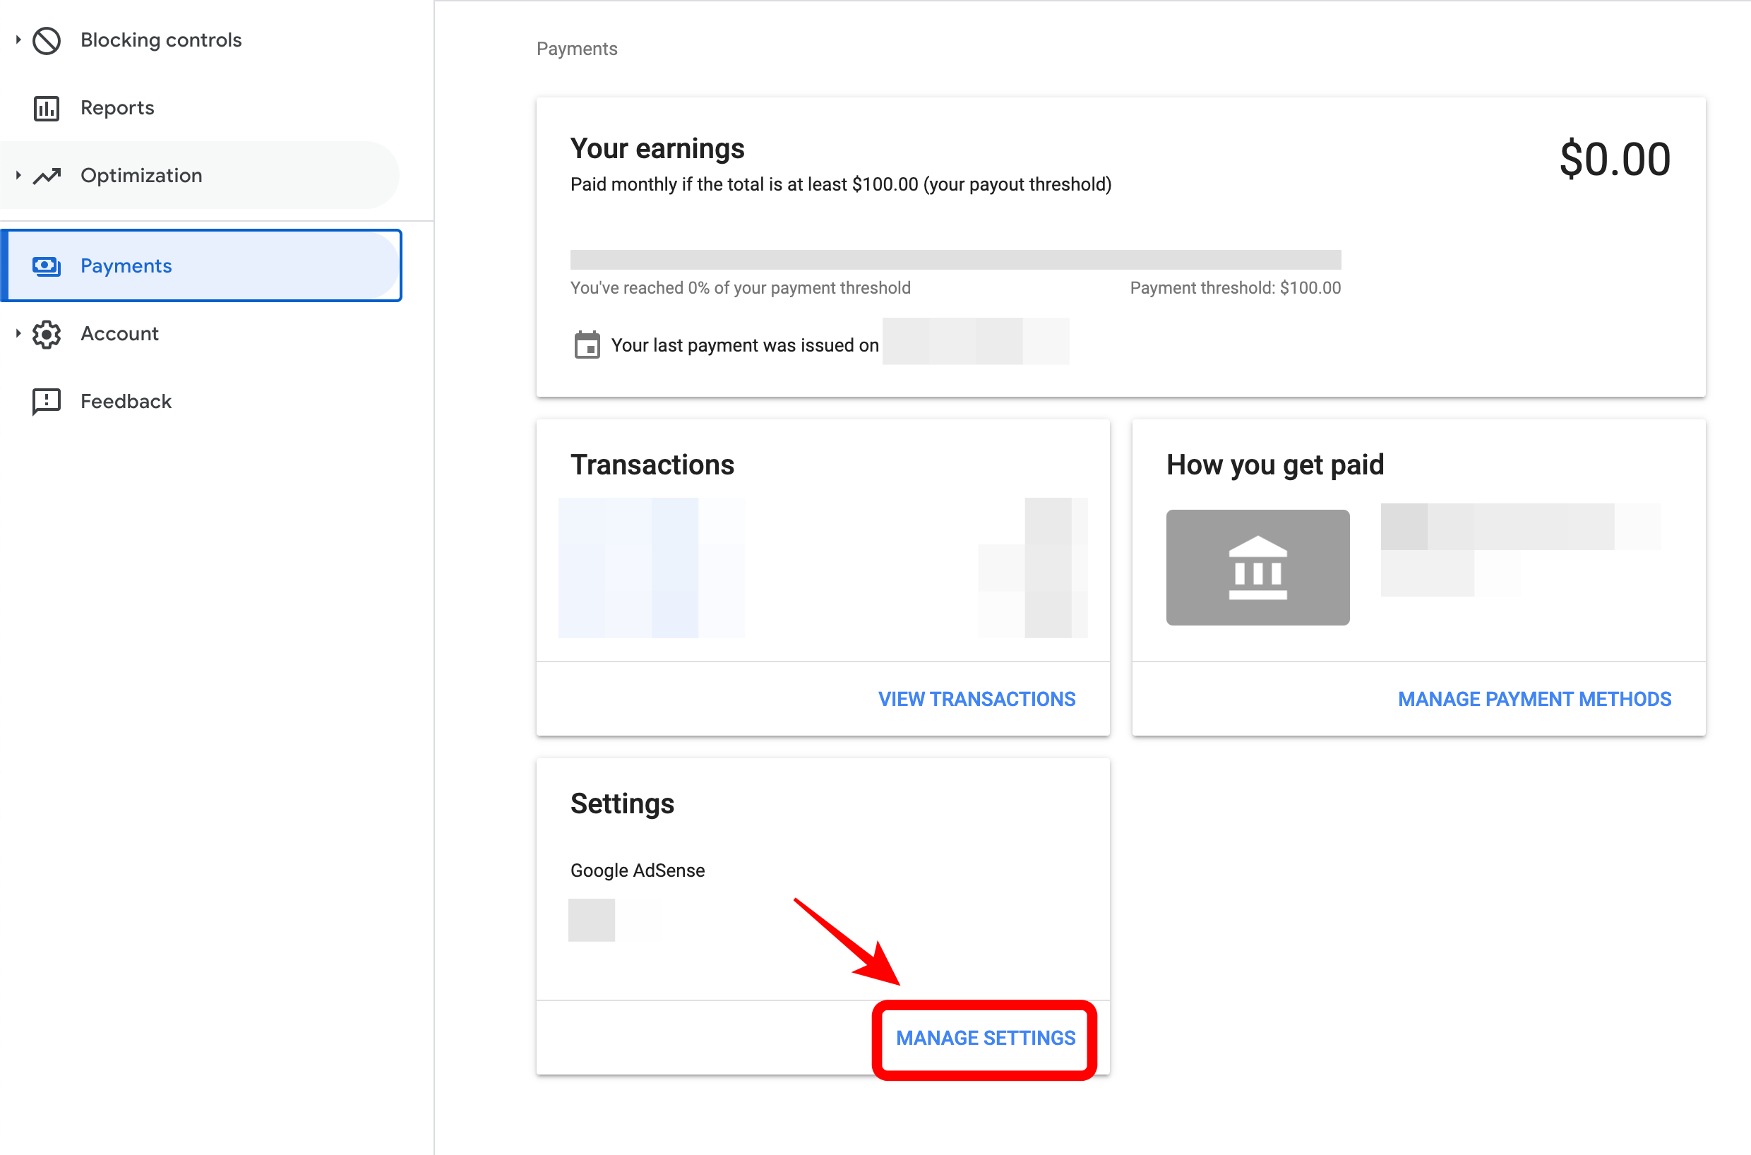Click the Optimization trend arrow icon

coord(47,176)
